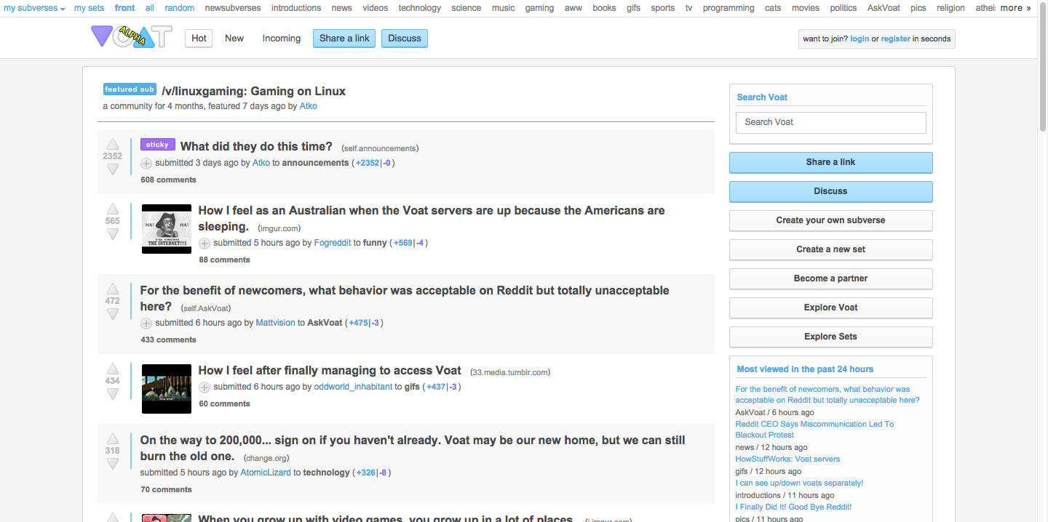Open post title "What did they do this time?"

click(x=256, y=146)
